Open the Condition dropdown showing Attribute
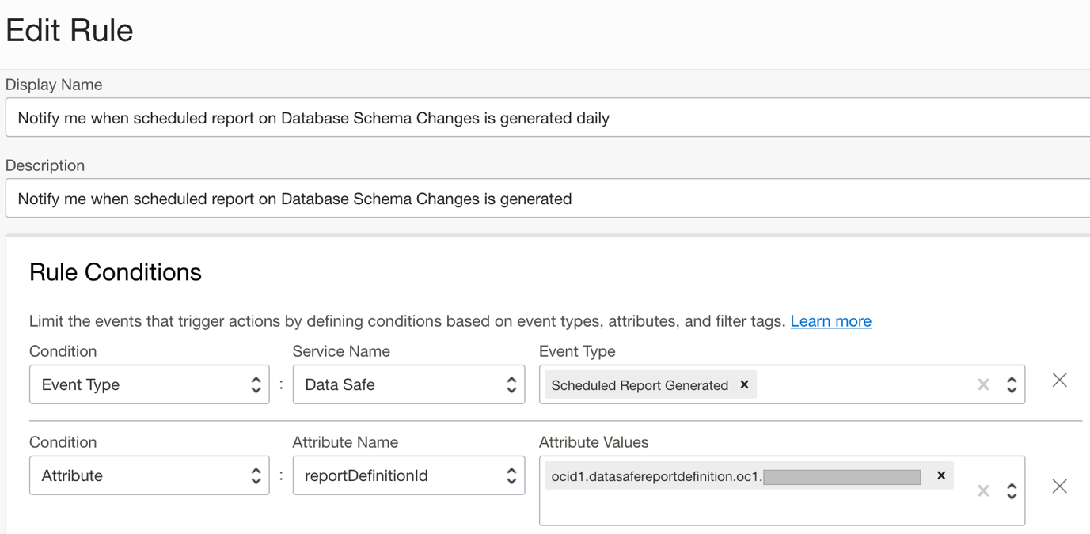This screenshot has width=1090, height=534. click(149, 475)
